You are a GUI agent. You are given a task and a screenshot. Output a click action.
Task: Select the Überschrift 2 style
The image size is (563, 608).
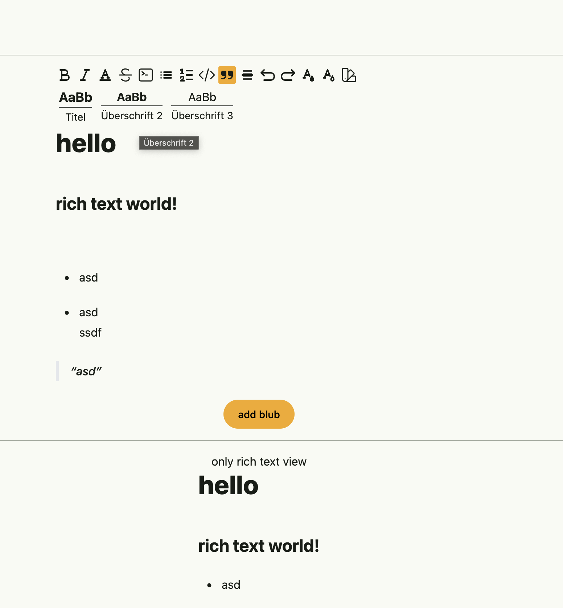coord(132,105)
